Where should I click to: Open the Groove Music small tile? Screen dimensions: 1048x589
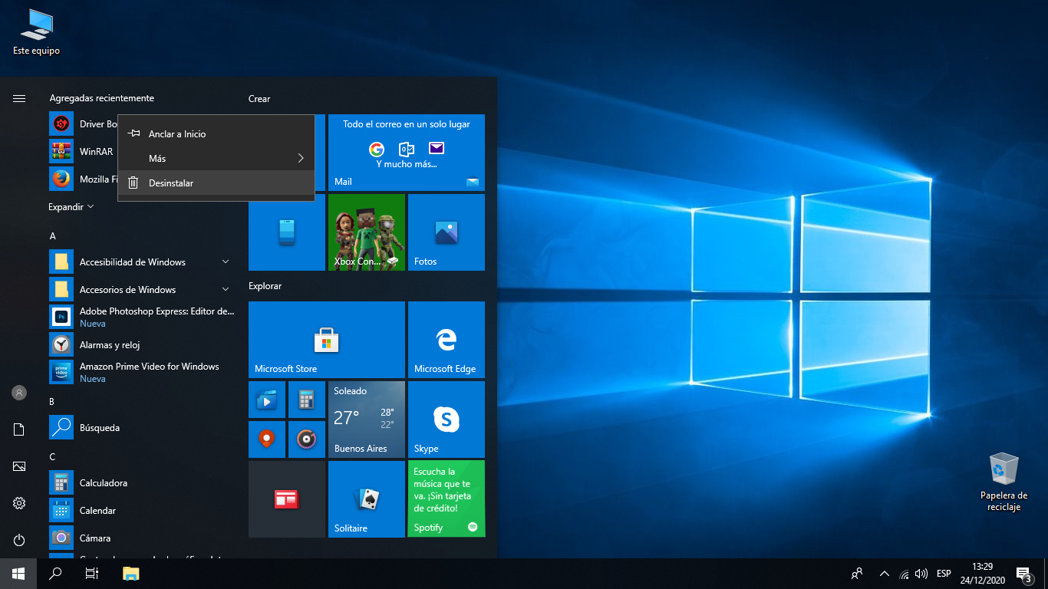(307, 439)
